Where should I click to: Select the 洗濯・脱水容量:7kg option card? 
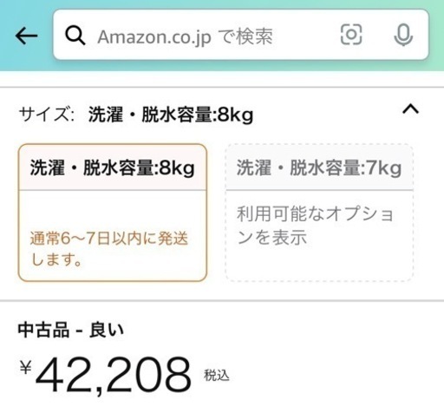(x=319, y=213)
